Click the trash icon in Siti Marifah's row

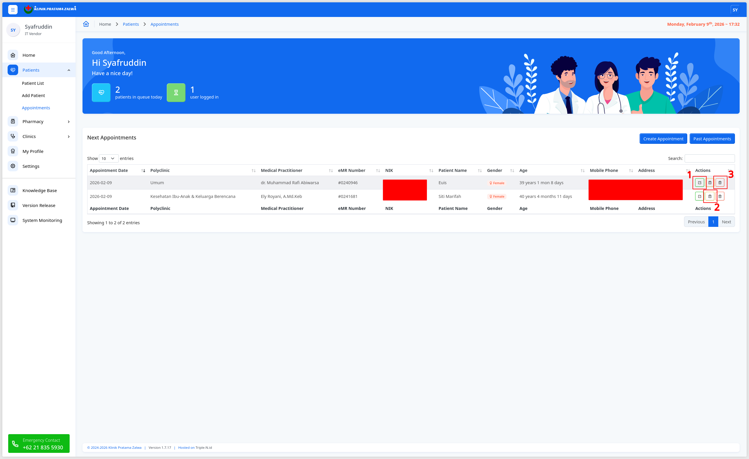pos(719,196)
